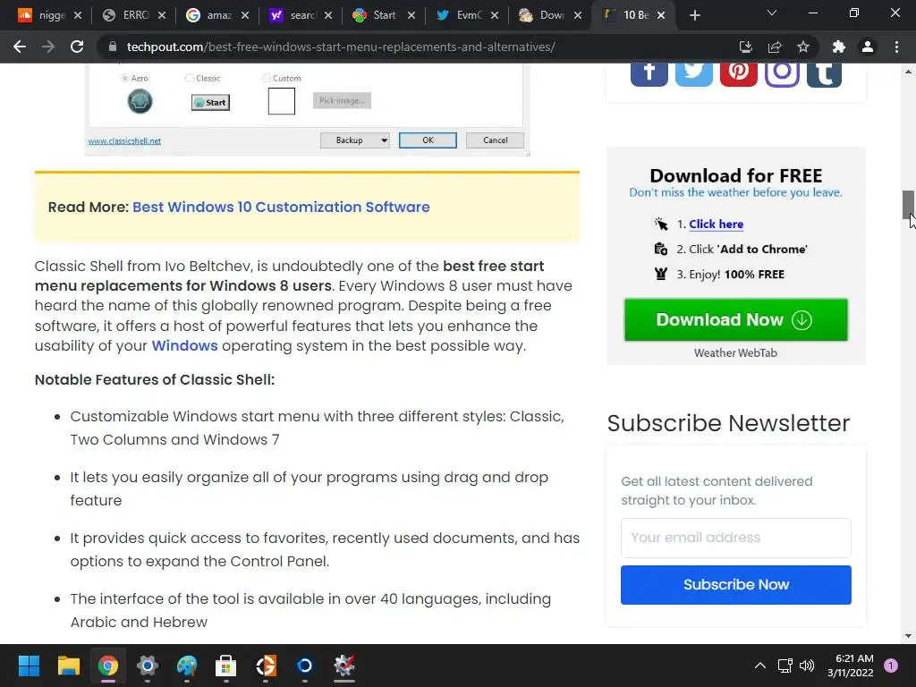Open the clock showing 6:21 AM
This screenshot has height=687, width=916.
coord(851,666)
